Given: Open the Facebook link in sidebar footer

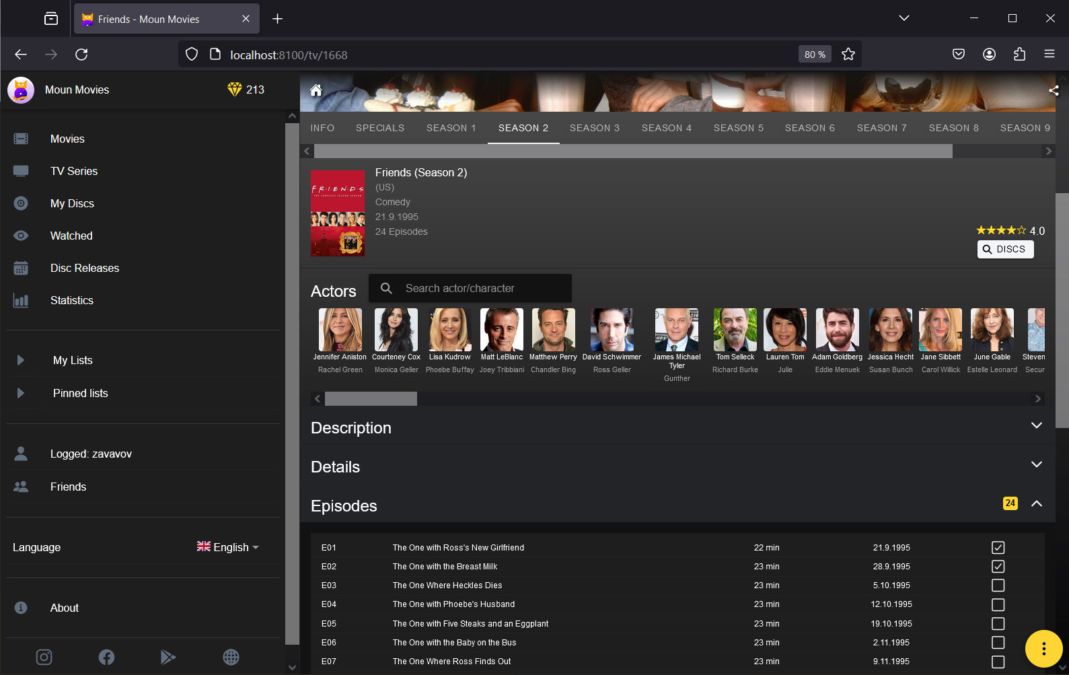Looking at the screenshot, I should tap(106, 657).
